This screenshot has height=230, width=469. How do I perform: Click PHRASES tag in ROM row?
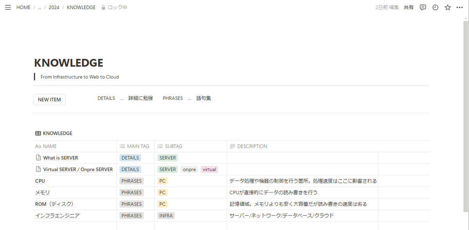tap(131, 204)
